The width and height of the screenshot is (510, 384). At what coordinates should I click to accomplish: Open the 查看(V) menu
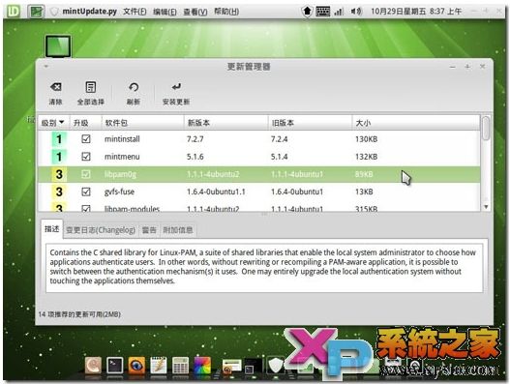(x=195, y=12)
